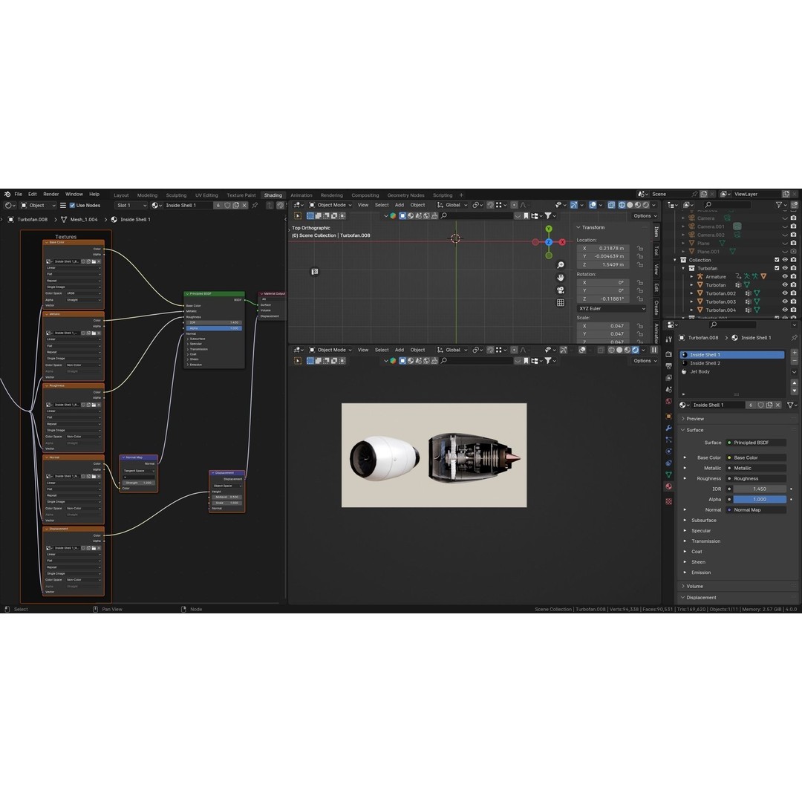Image resolution: width=802 pixels, height=802 pixels.
Task: Click the Principled BSDF surface shader button
Action: click(x=756, y=443)
